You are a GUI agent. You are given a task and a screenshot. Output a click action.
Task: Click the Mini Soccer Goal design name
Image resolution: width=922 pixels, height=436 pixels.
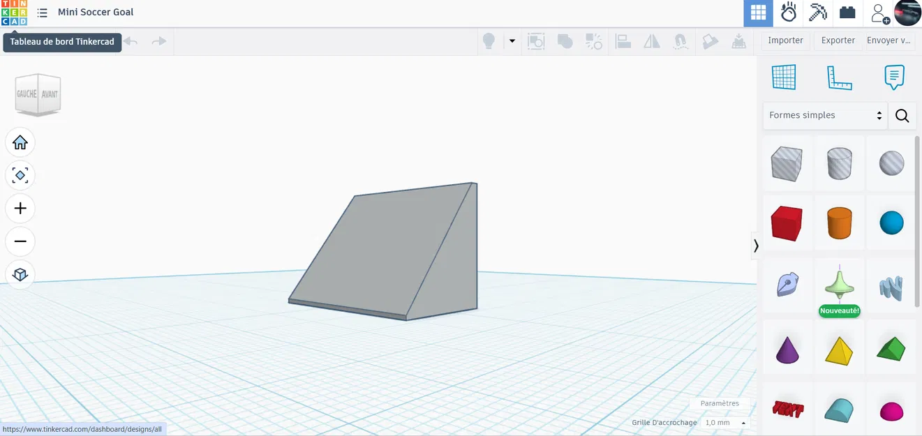pyautogui.click(x=96, y=12)
